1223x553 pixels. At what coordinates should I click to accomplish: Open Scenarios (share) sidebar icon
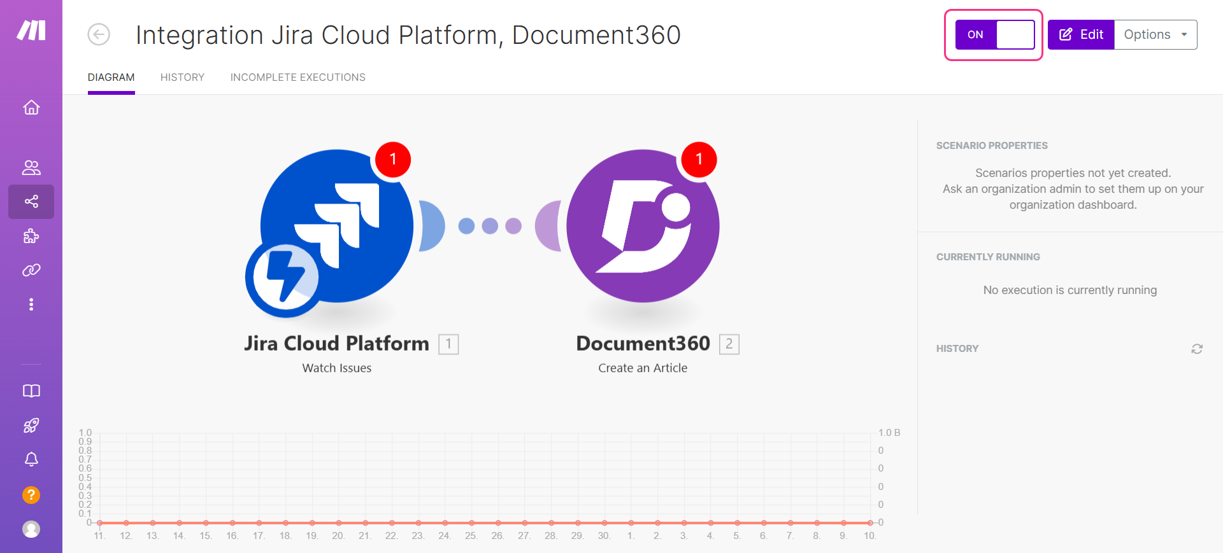coord(31,202)
